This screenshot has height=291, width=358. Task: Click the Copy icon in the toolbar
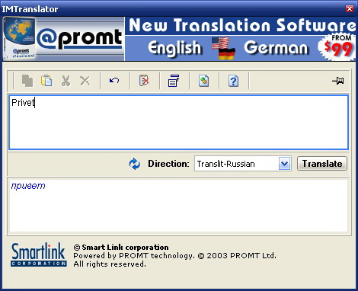click(x=27, y=81)
